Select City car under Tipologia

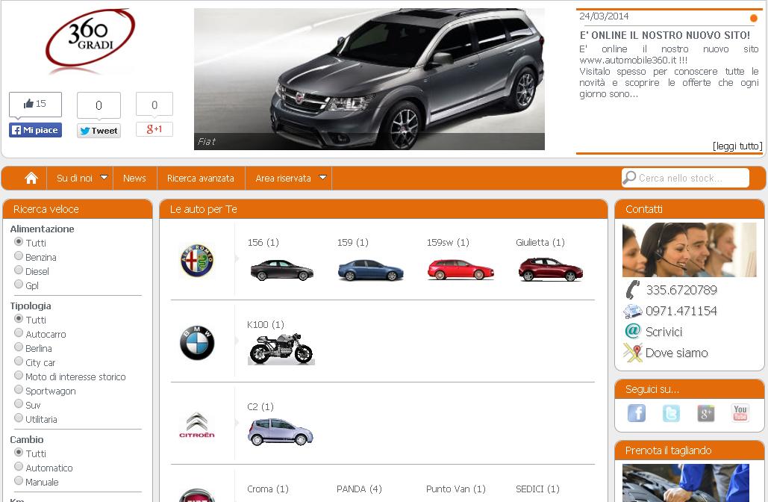(19, 361)
